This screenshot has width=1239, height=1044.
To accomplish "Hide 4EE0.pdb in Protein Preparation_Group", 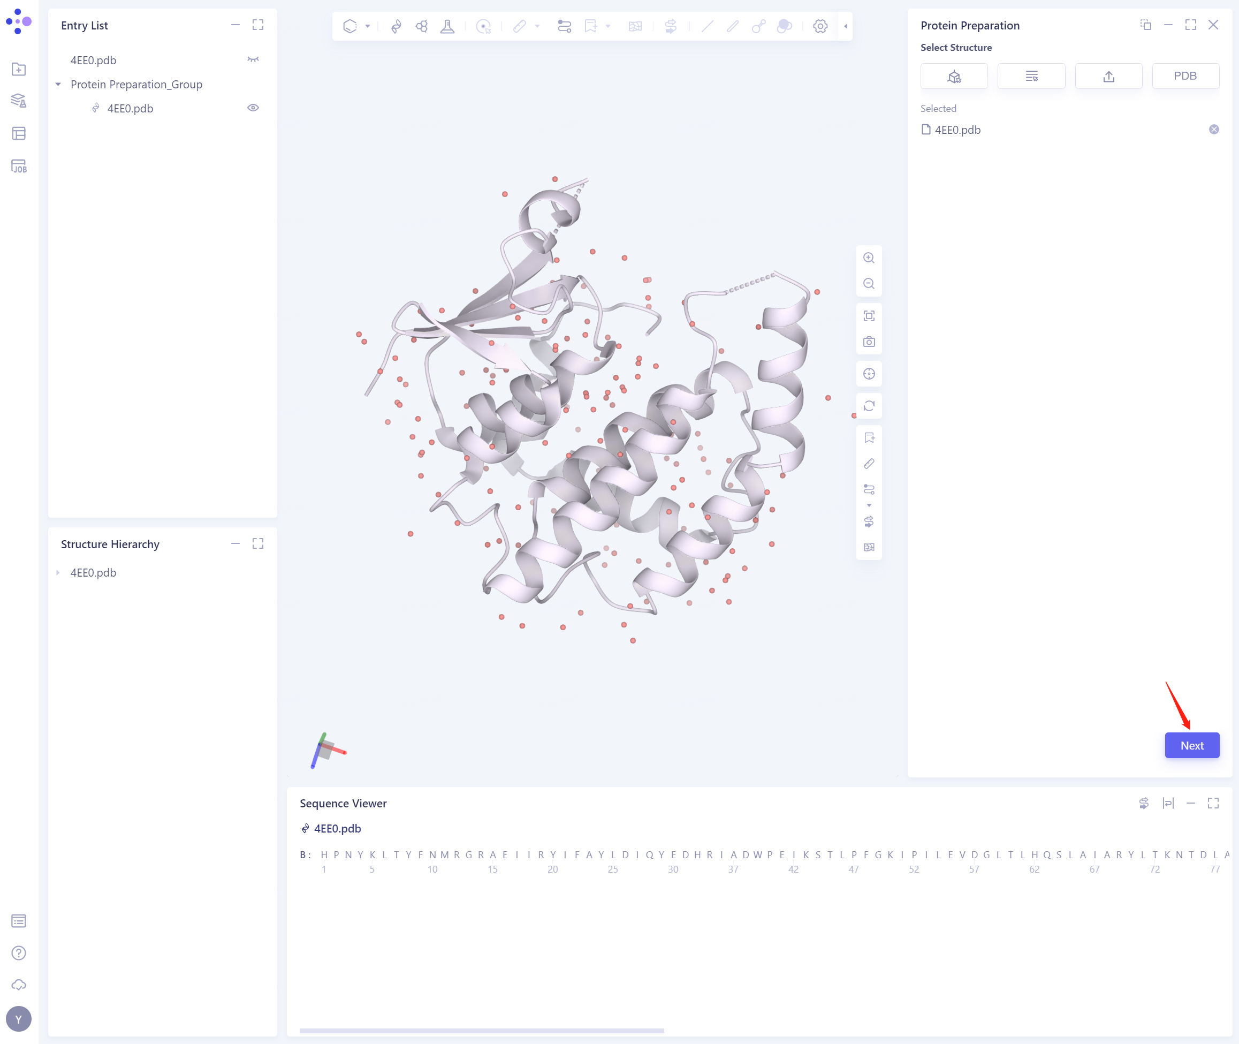I will [253, 108].
